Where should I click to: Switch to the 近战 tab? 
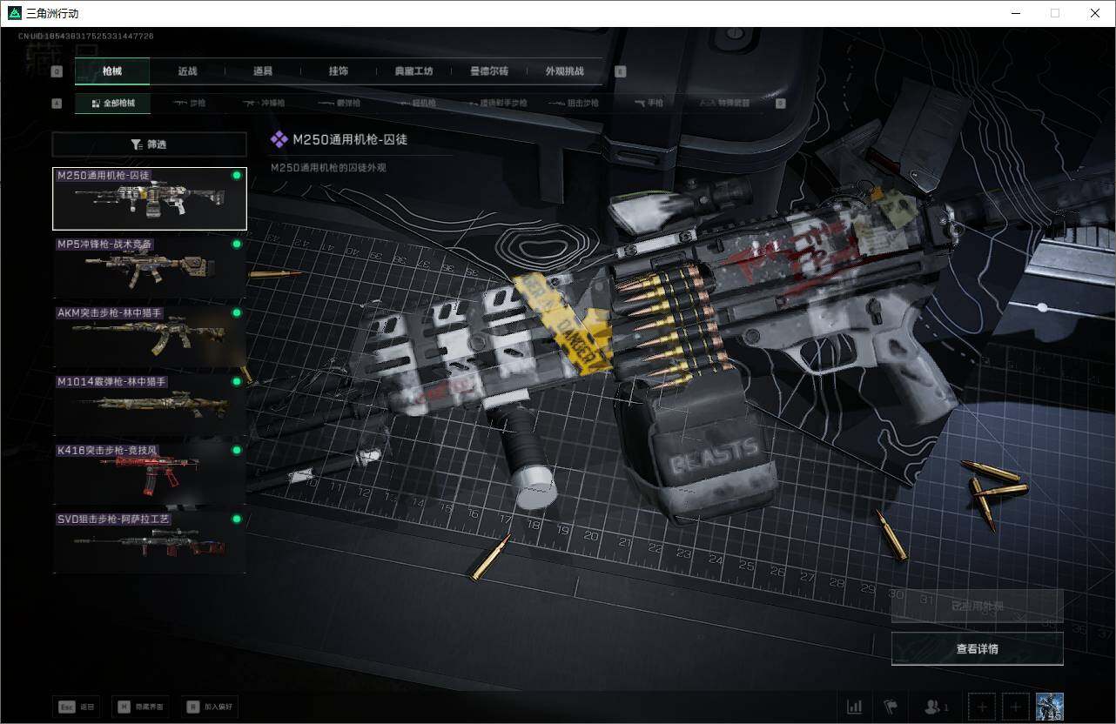tap(187, 71)
